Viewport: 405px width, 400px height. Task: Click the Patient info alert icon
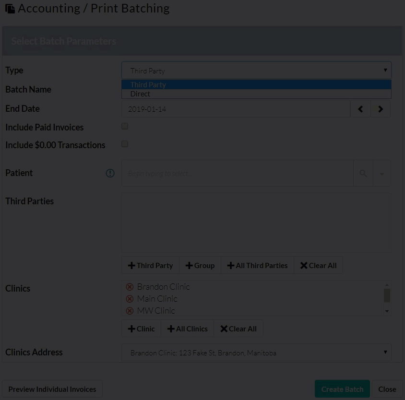(x=110, y=173)
